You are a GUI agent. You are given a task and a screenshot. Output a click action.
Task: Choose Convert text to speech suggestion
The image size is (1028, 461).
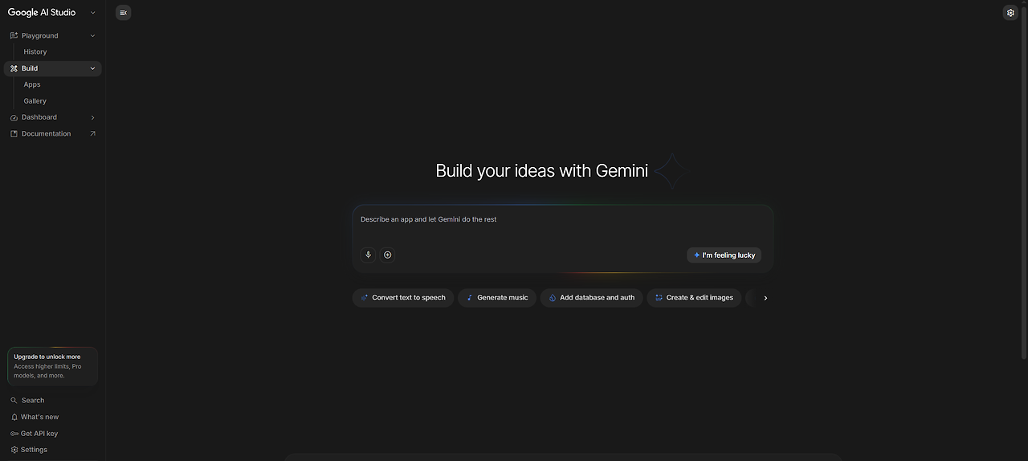click(x=403, y=298)
